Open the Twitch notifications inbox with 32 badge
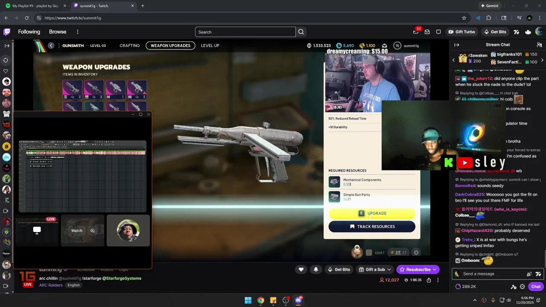This screenshot has height=307, width=546. click(416, 32)
